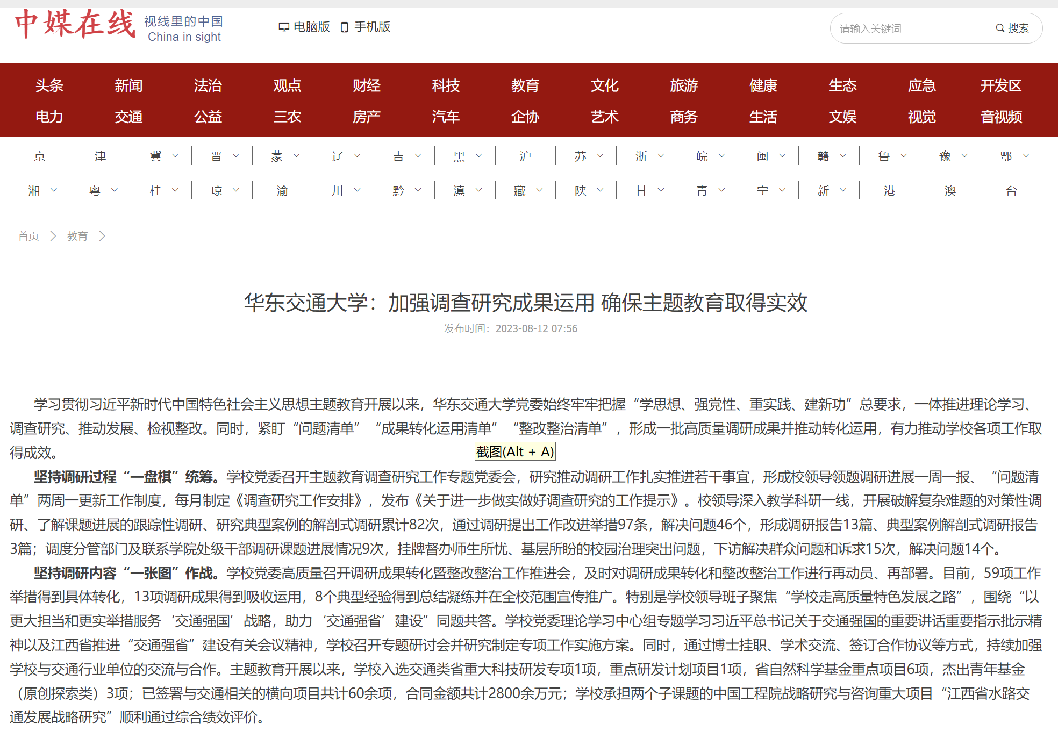Select the 音视频 navigation item
The image size is (1058, 731).
(1000, 117)
